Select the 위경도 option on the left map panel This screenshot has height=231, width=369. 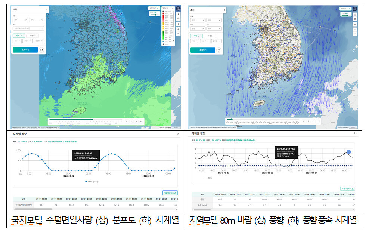point(32,36)
